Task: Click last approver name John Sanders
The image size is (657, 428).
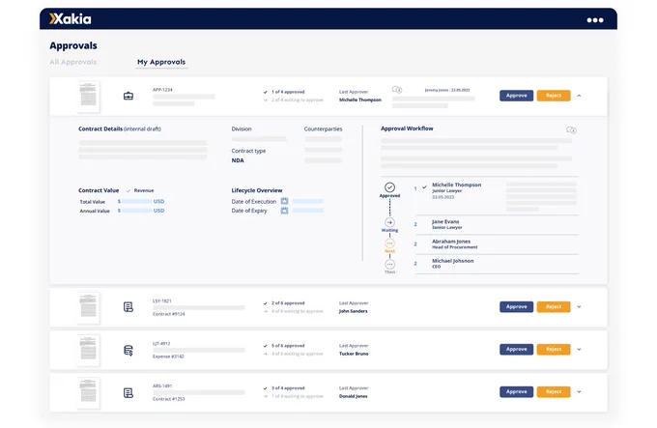Action: [x=354, y=311]
